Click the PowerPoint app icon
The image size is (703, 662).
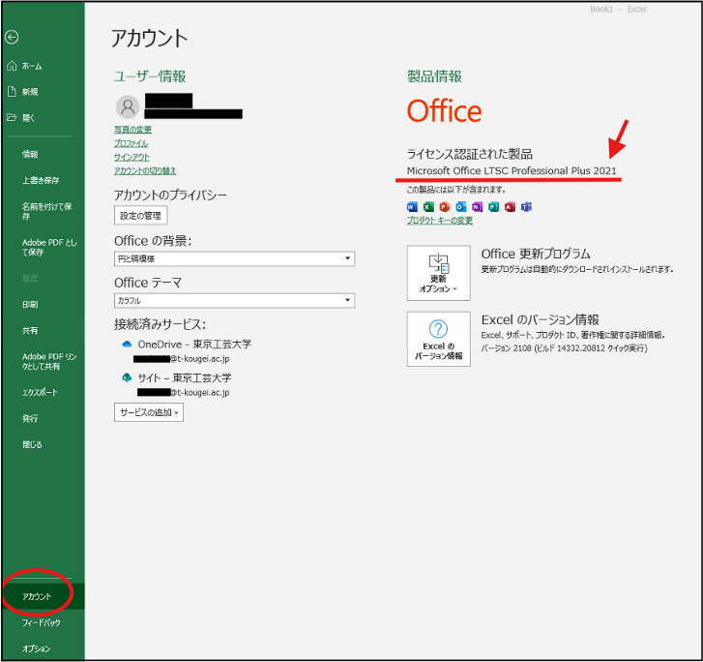pos(444,207)
